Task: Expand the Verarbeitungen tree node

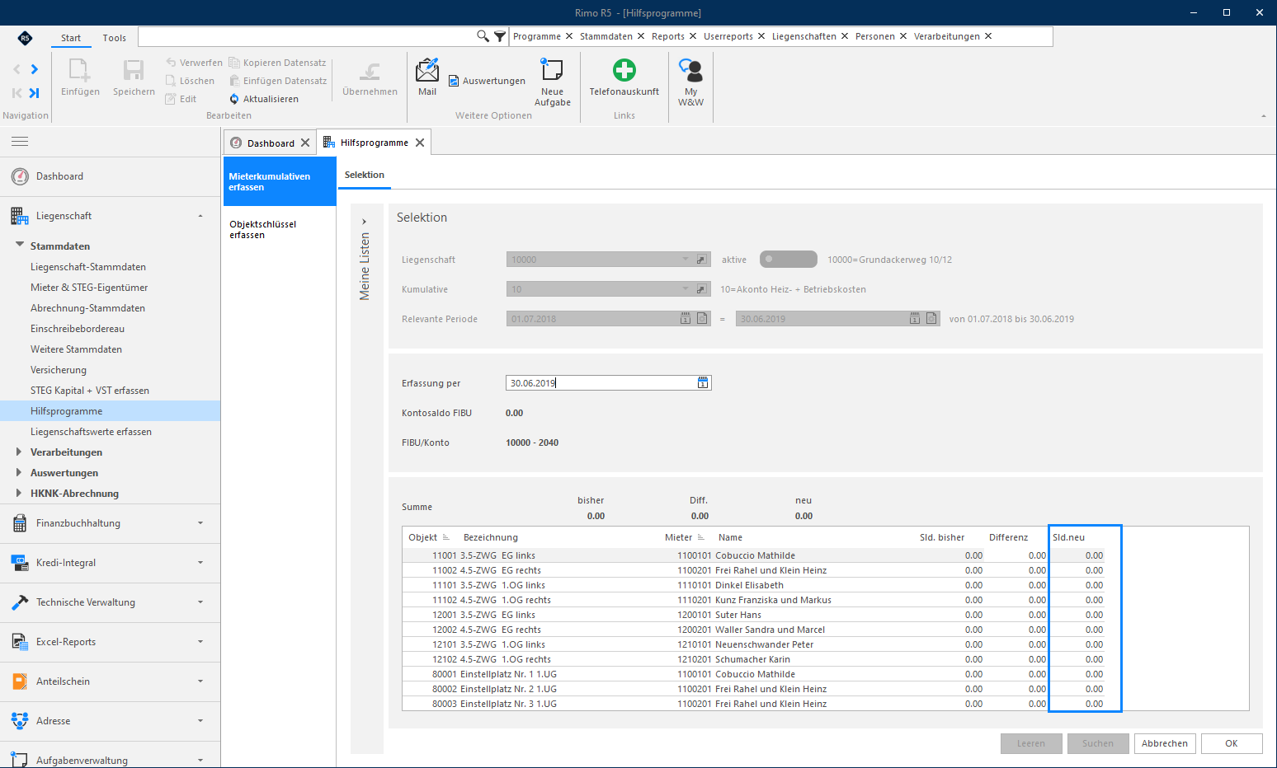Action: tap(19, 452)
